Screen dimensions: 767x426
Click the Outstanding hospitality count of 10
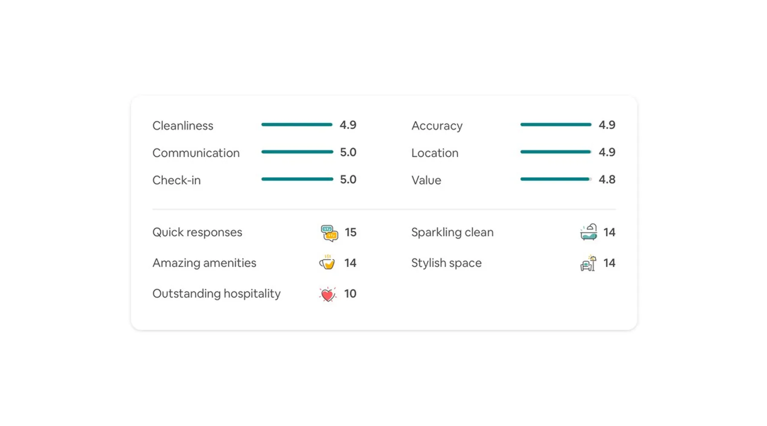(x=350, y=294)
